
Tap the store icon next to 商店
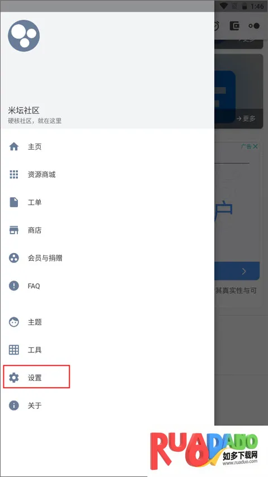point(14,230)
